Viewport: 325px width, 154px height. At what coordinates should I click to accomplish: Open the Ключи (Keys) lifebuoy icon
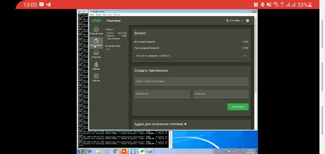point(96,76)
